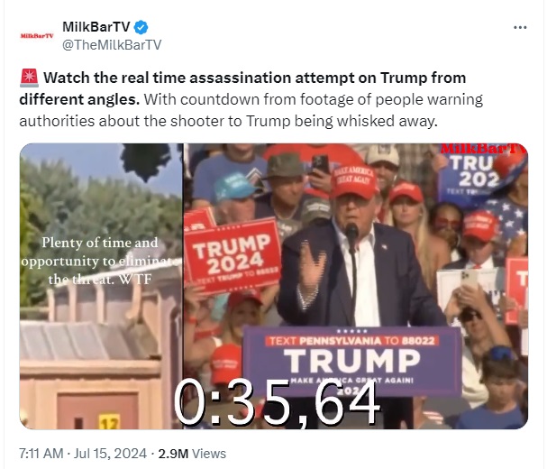Click the Jul 15, 2024 date
Screen dimensions: 547x469
coord(110,454)
